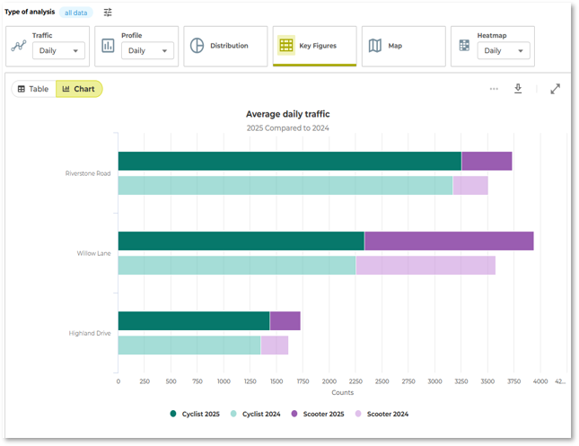579x446 pixels.
Task: Expand the chart to fullscreen
Action: pos(556,89)
